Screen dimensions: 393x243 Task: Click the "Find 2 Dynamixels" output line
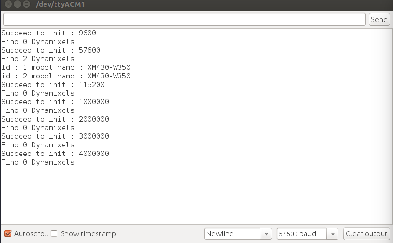click(38, 59)
